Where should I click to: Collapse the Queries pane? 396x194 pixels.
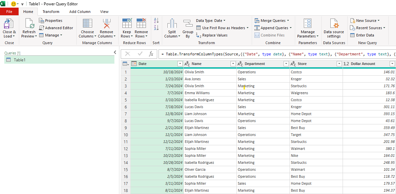(115, 52)
